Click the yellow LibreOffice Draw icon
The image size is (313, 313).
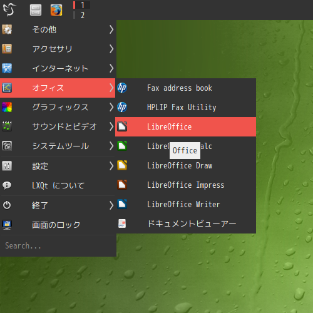click(122, 165)
